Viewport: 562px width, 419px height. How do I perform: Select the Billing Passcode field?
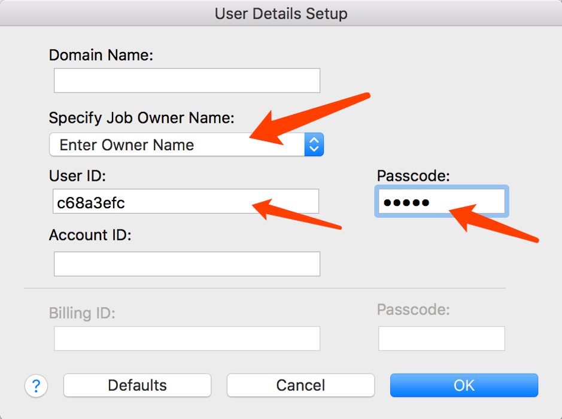pyautogui.click(x=442, y=338)
